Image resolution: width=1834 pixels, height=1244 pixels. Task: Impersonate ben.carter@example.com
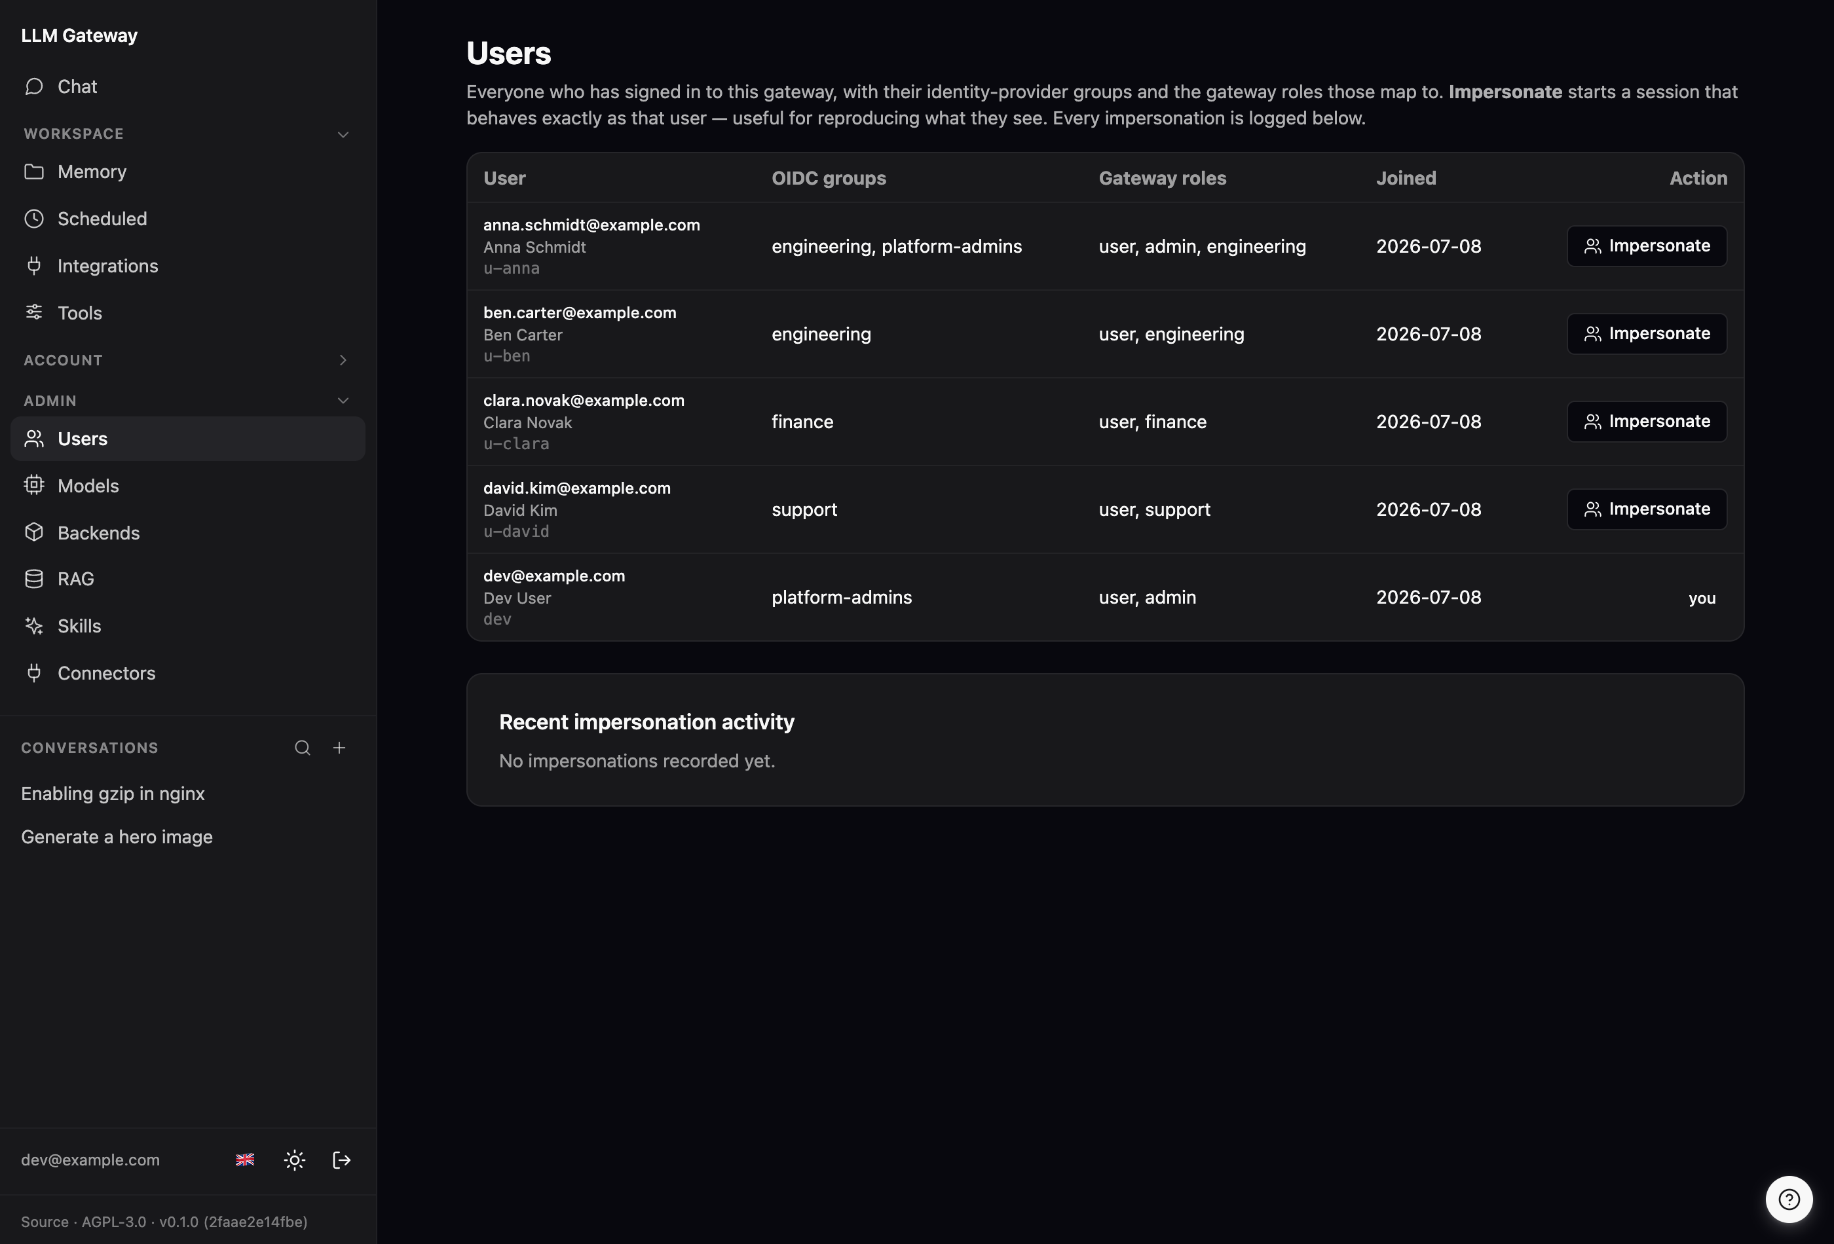coord(1647,334)
